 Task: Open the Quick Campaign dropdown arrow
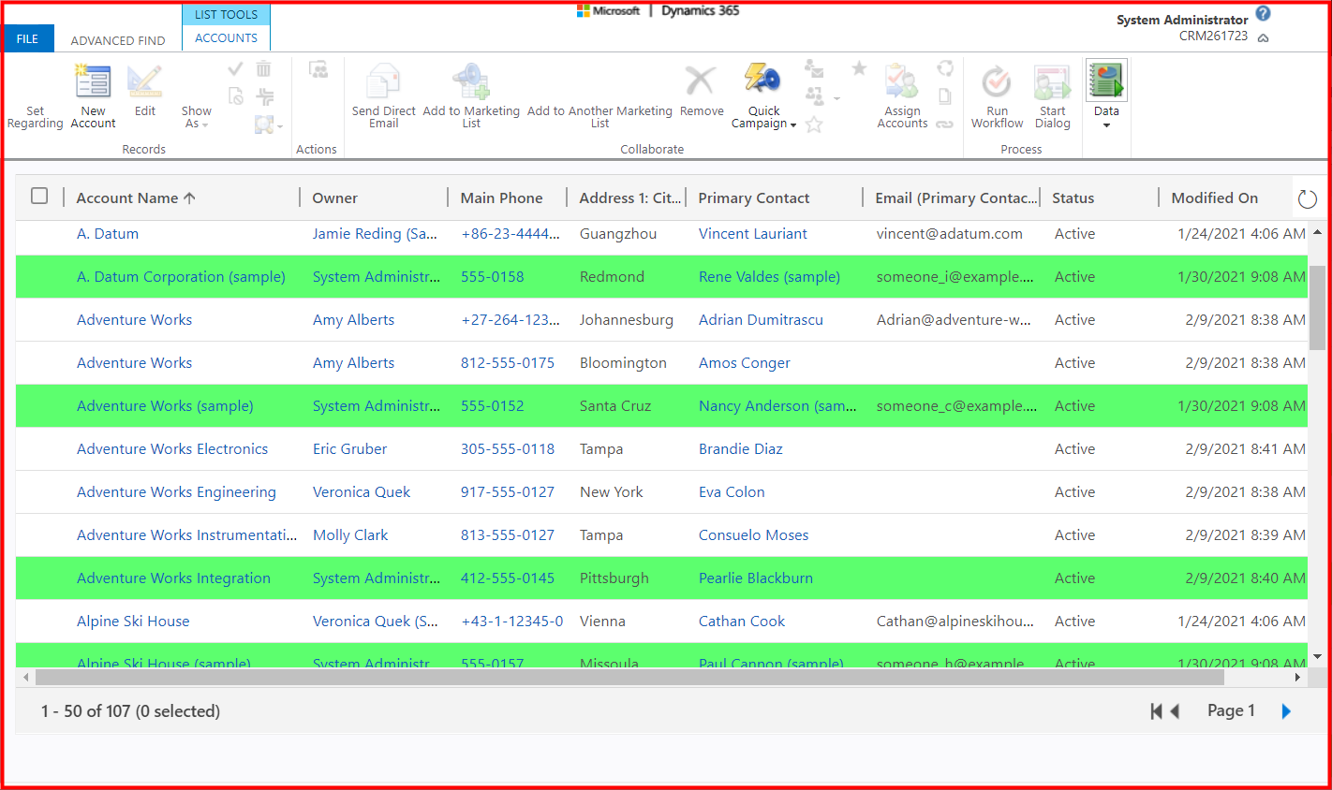point(793,125)
